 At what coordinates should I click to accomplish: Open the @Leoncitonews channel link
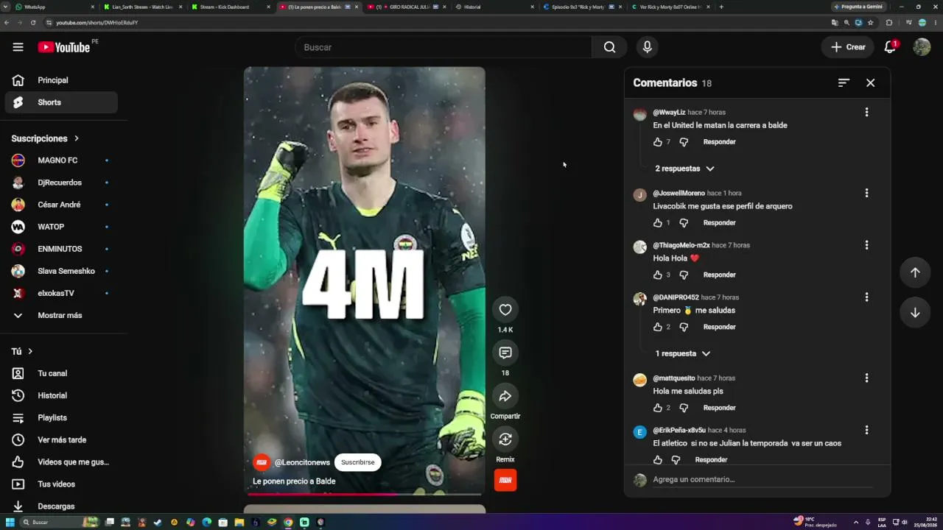point(302,462)
